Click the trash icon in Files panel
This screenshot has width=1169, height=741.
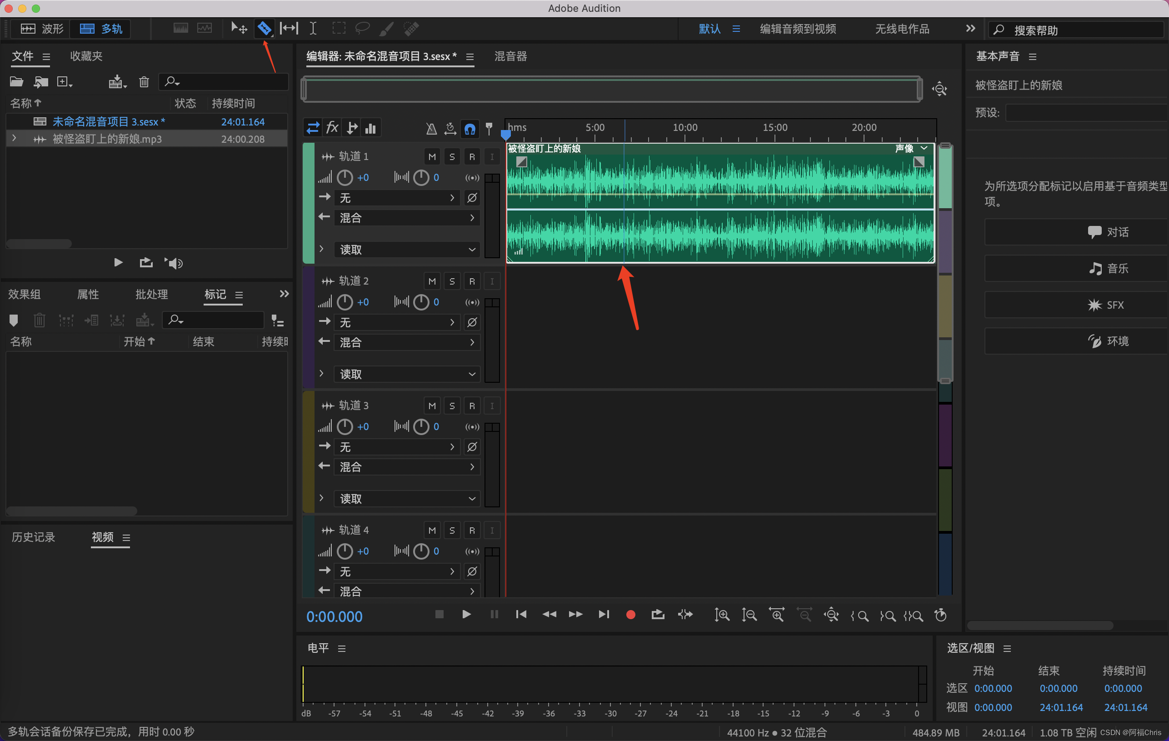144,81
